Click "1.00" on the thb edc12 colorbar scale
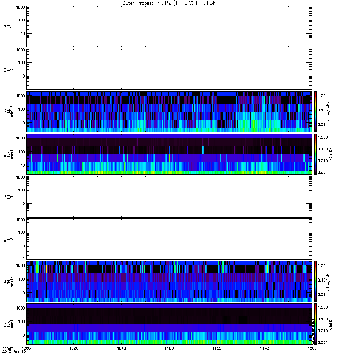The width and height of the screenshot is (338, 361). click(322, 96)
